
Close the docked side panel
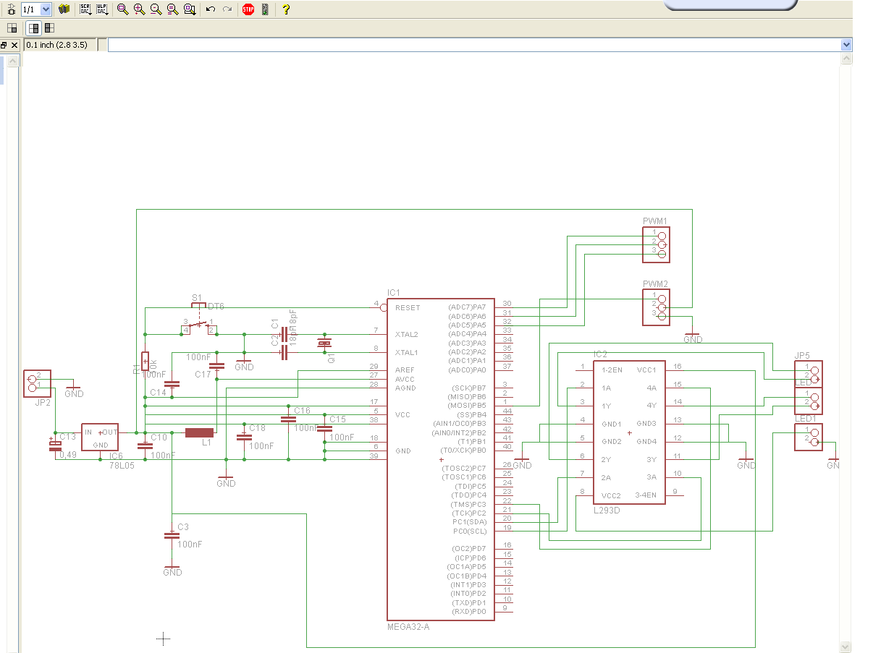click(14, 45)
